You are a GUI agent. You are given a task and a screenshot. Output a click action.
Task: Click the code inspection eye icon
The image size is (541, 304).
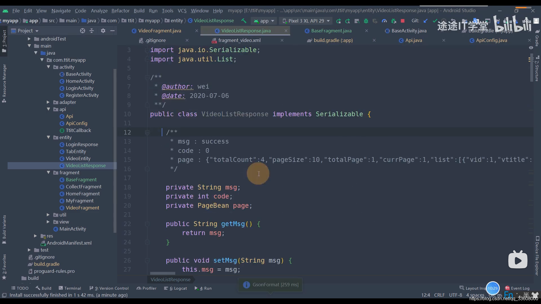coord(531,48)
